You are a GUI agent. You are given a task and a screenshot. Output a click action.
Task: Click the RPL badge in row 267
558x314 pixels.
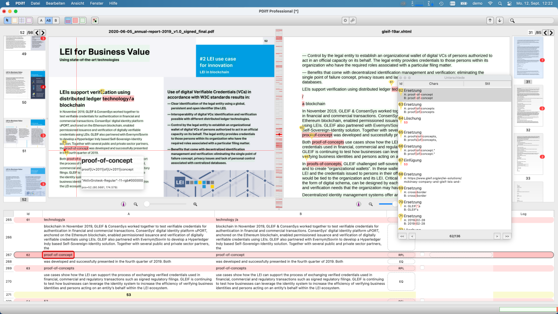coord(401,255)
